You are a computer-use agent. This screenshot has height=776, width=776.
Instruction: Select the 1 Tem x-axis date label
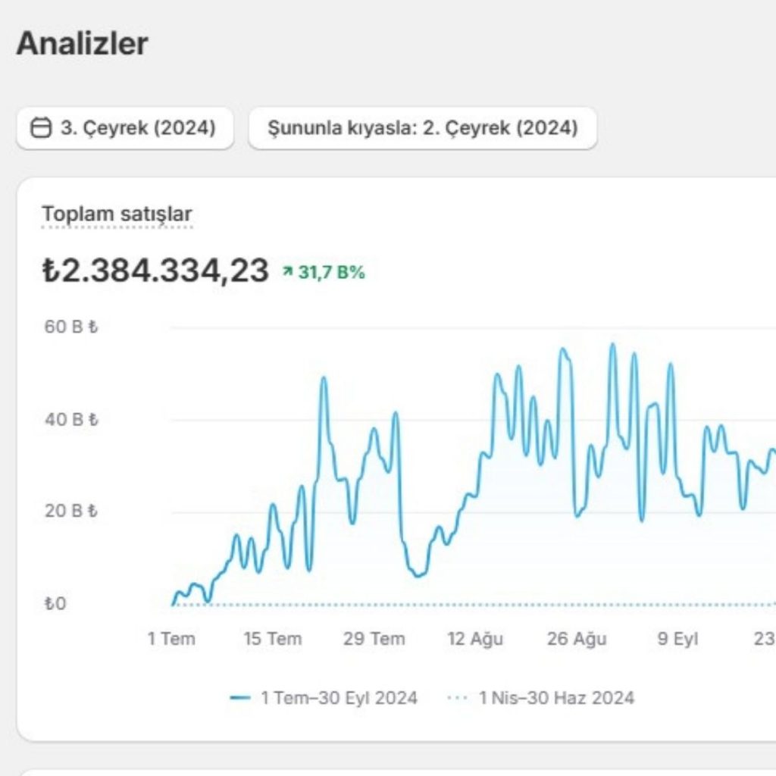click(x=171, y=639)
